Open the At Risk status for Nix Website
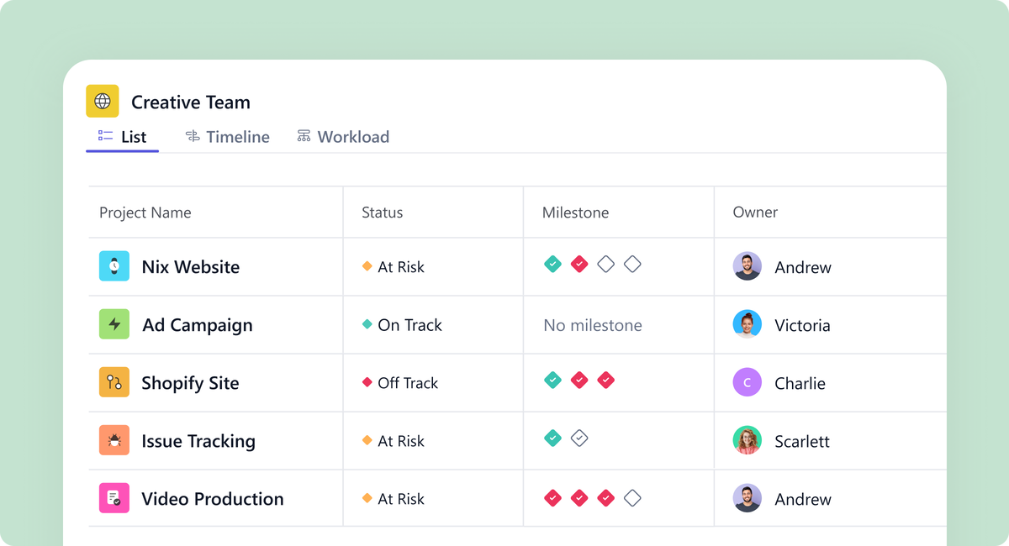The width and height of the screenshot is (1009, 546). (393, 267)
